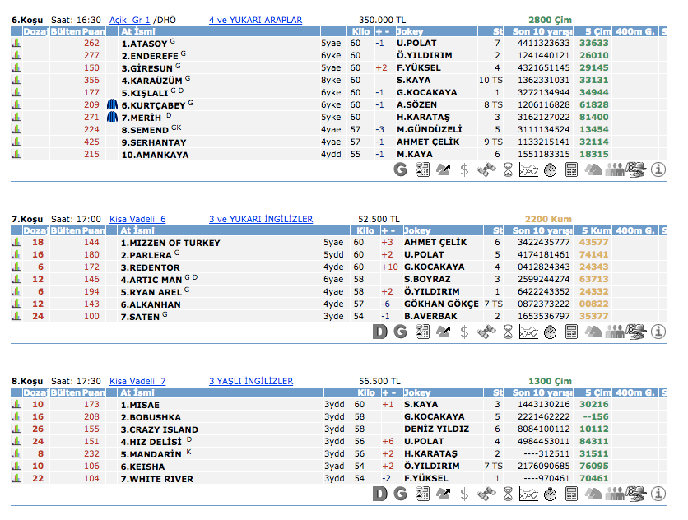Select horse 9.SERHANTAY in race 6
The image size is (688, 520).
click(x=153, y=142)
